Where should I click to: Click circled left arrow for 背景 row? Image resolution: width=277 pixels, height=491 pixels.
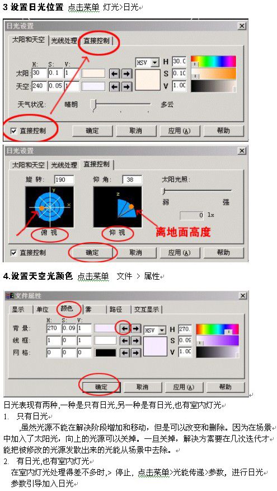point(124,329)
